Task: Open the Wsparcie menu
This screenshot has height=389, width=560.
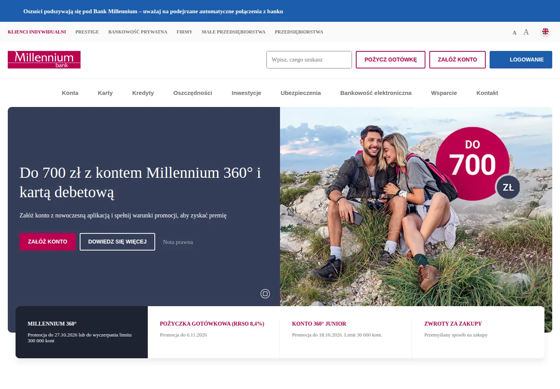Action: pos(444,93)
